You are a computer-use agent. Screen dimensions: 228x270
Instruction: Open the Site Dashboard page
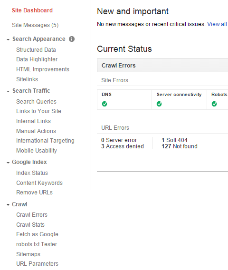pos(32,10)
